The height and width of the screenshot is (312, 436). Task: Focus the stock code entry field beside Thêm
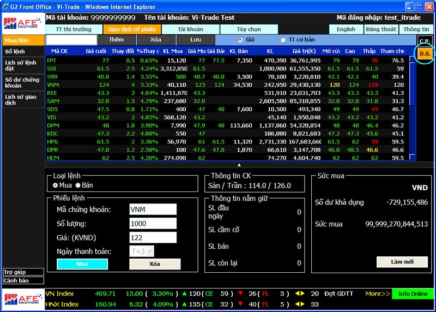point(71,40)
